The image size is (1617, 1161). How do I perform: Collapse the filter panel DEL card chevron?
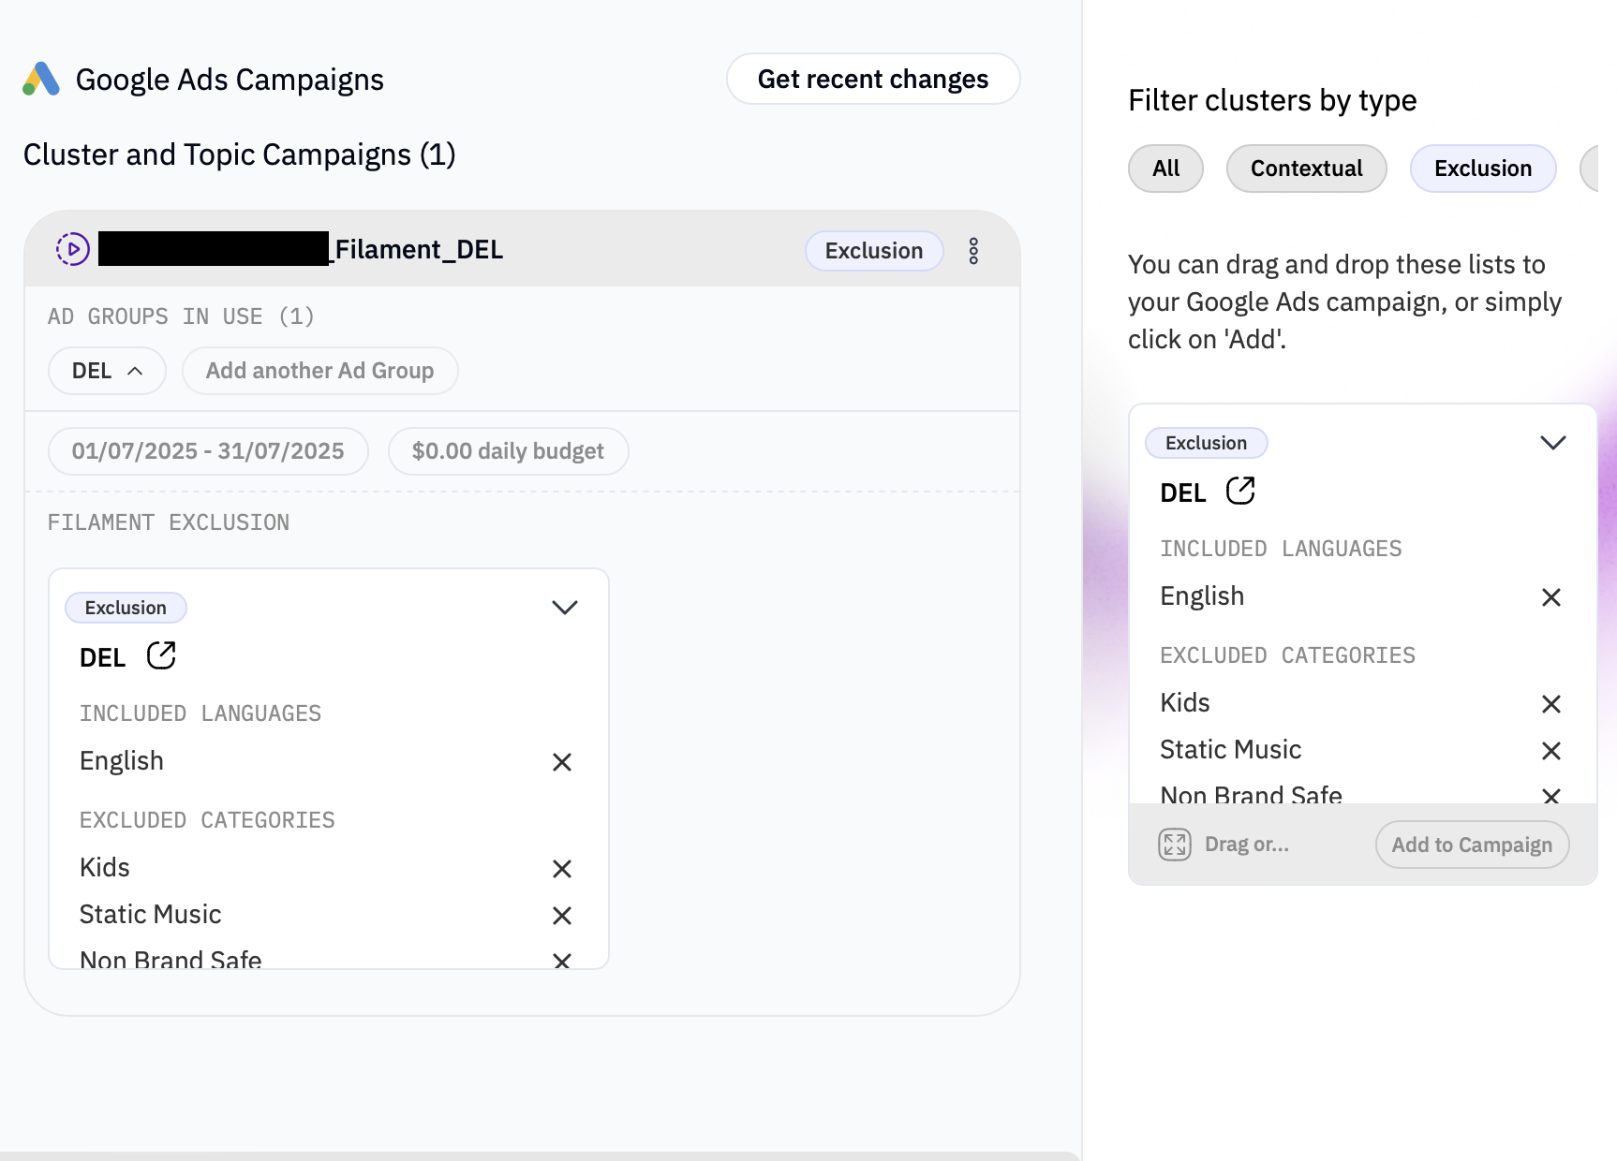point(1553,443)
